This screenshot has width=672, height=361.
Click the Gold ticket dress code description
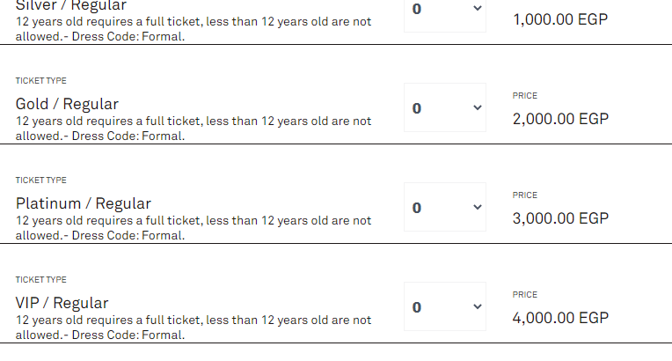coord(128,136)
